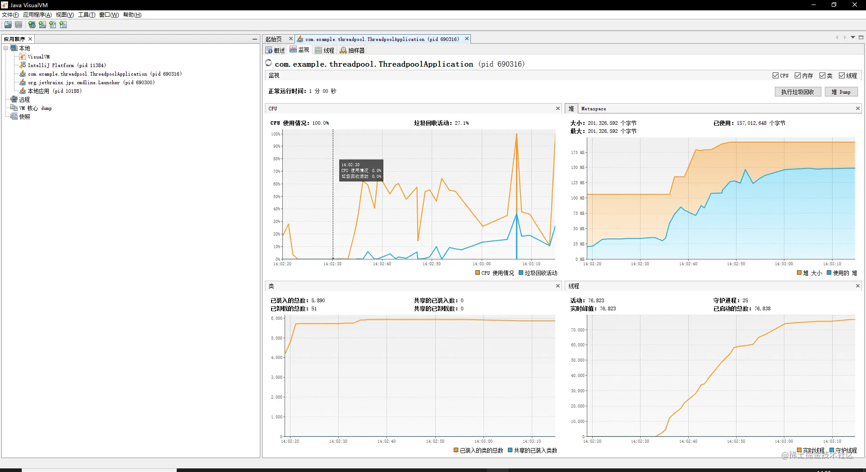Close the heap chart panel

(858, 109)
